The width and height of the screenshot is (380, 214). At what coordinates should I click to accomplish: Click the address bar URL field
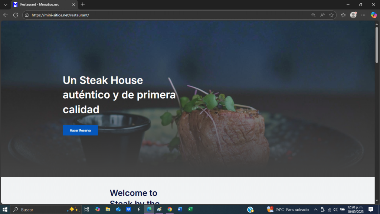[x=170, y=15]
